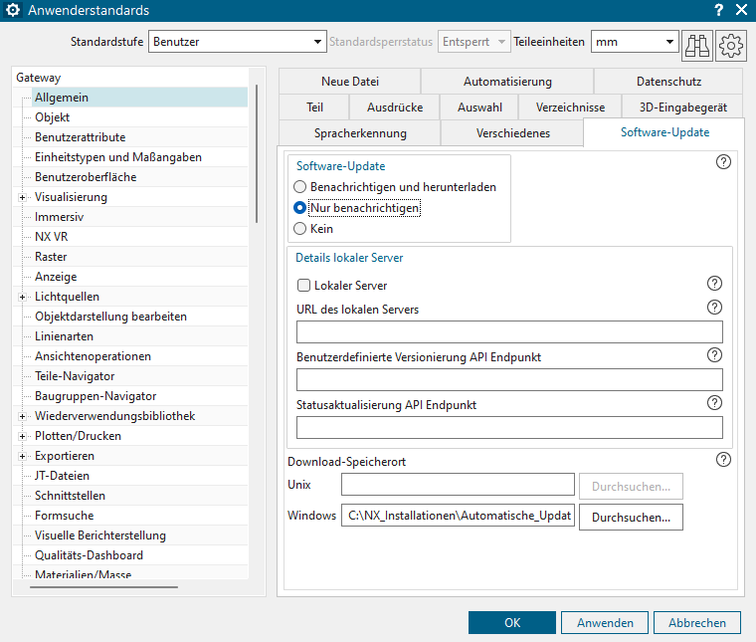Image resolution: width=756 pixels, height=642 pixels.
Task: Click help icon beside Software-Update group
Action: coord(723,162)
